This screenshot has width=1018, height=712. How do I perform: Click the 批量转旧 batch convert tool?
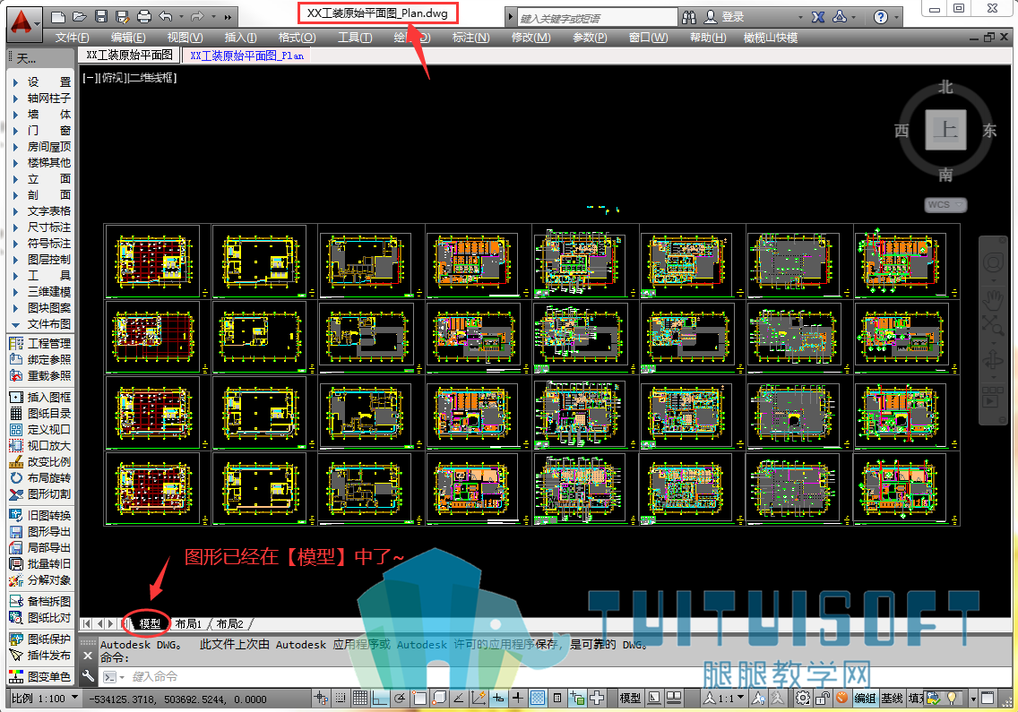click(x=40, y=564)
